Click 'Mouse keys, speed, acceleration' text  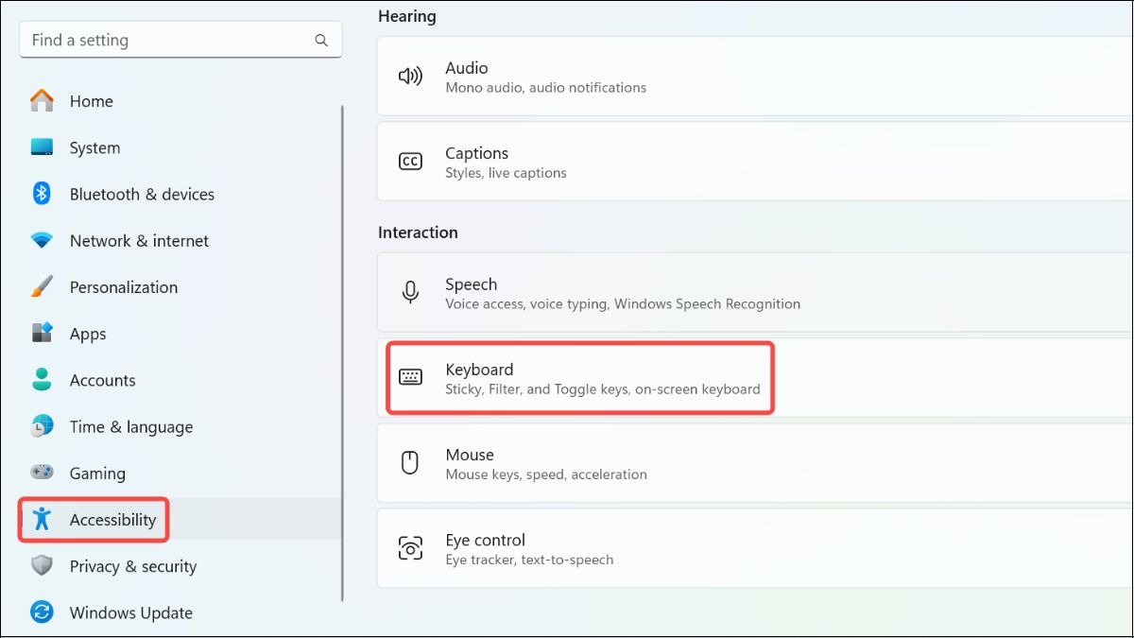pyautogui.click(x=546, y=474)
